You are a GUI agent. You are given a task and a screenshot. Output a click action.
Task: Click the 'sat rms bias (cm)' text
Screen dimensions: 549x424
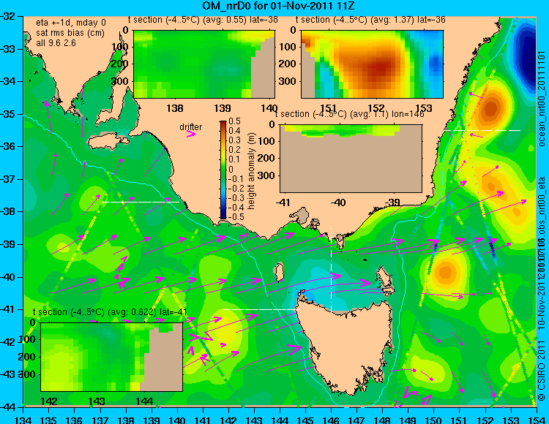pos(70,33)
